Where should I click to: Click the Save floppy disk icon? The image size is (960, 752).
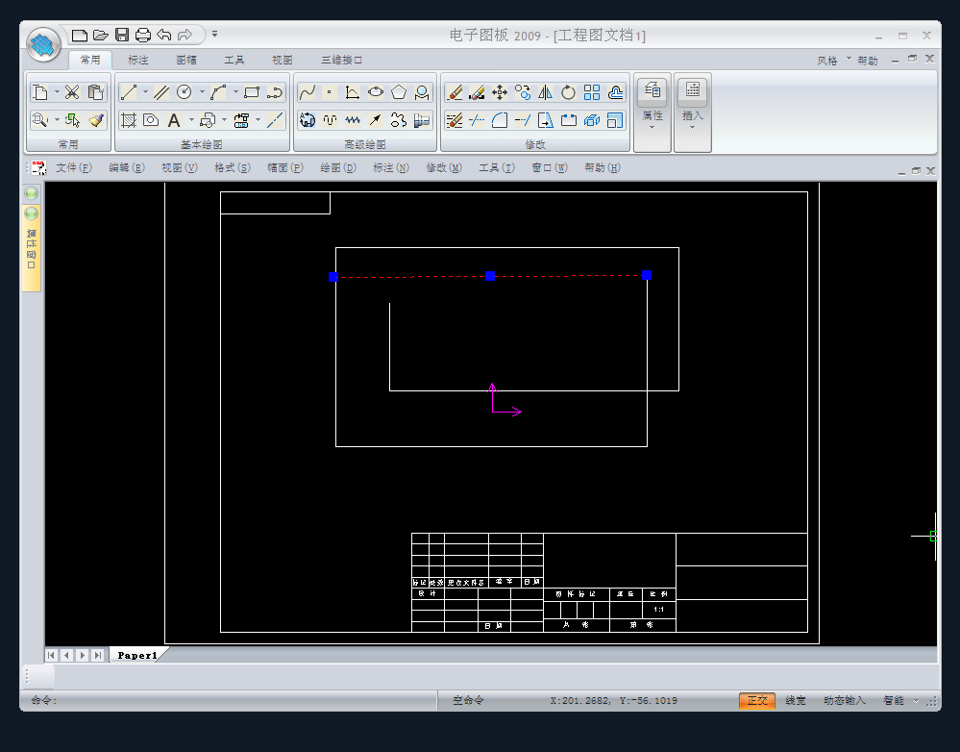[122, 35]
